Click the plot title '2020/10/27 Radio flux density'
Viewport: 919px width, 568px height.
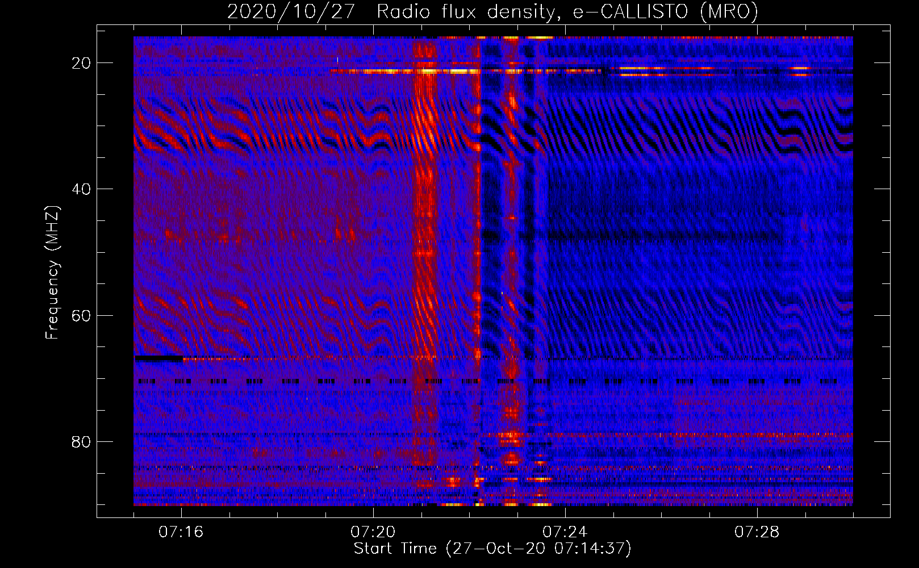tap(492, 12)
